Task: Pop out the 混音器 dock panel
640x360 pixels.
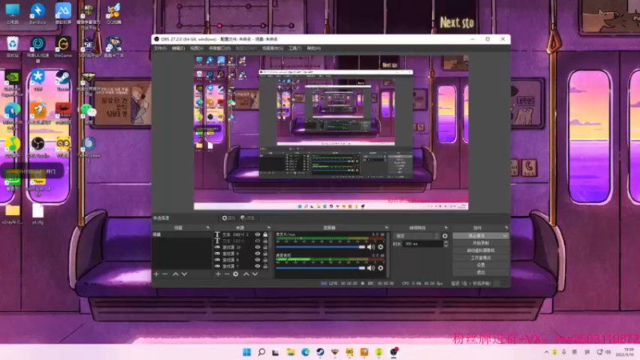Action: [x=386, y=228]
